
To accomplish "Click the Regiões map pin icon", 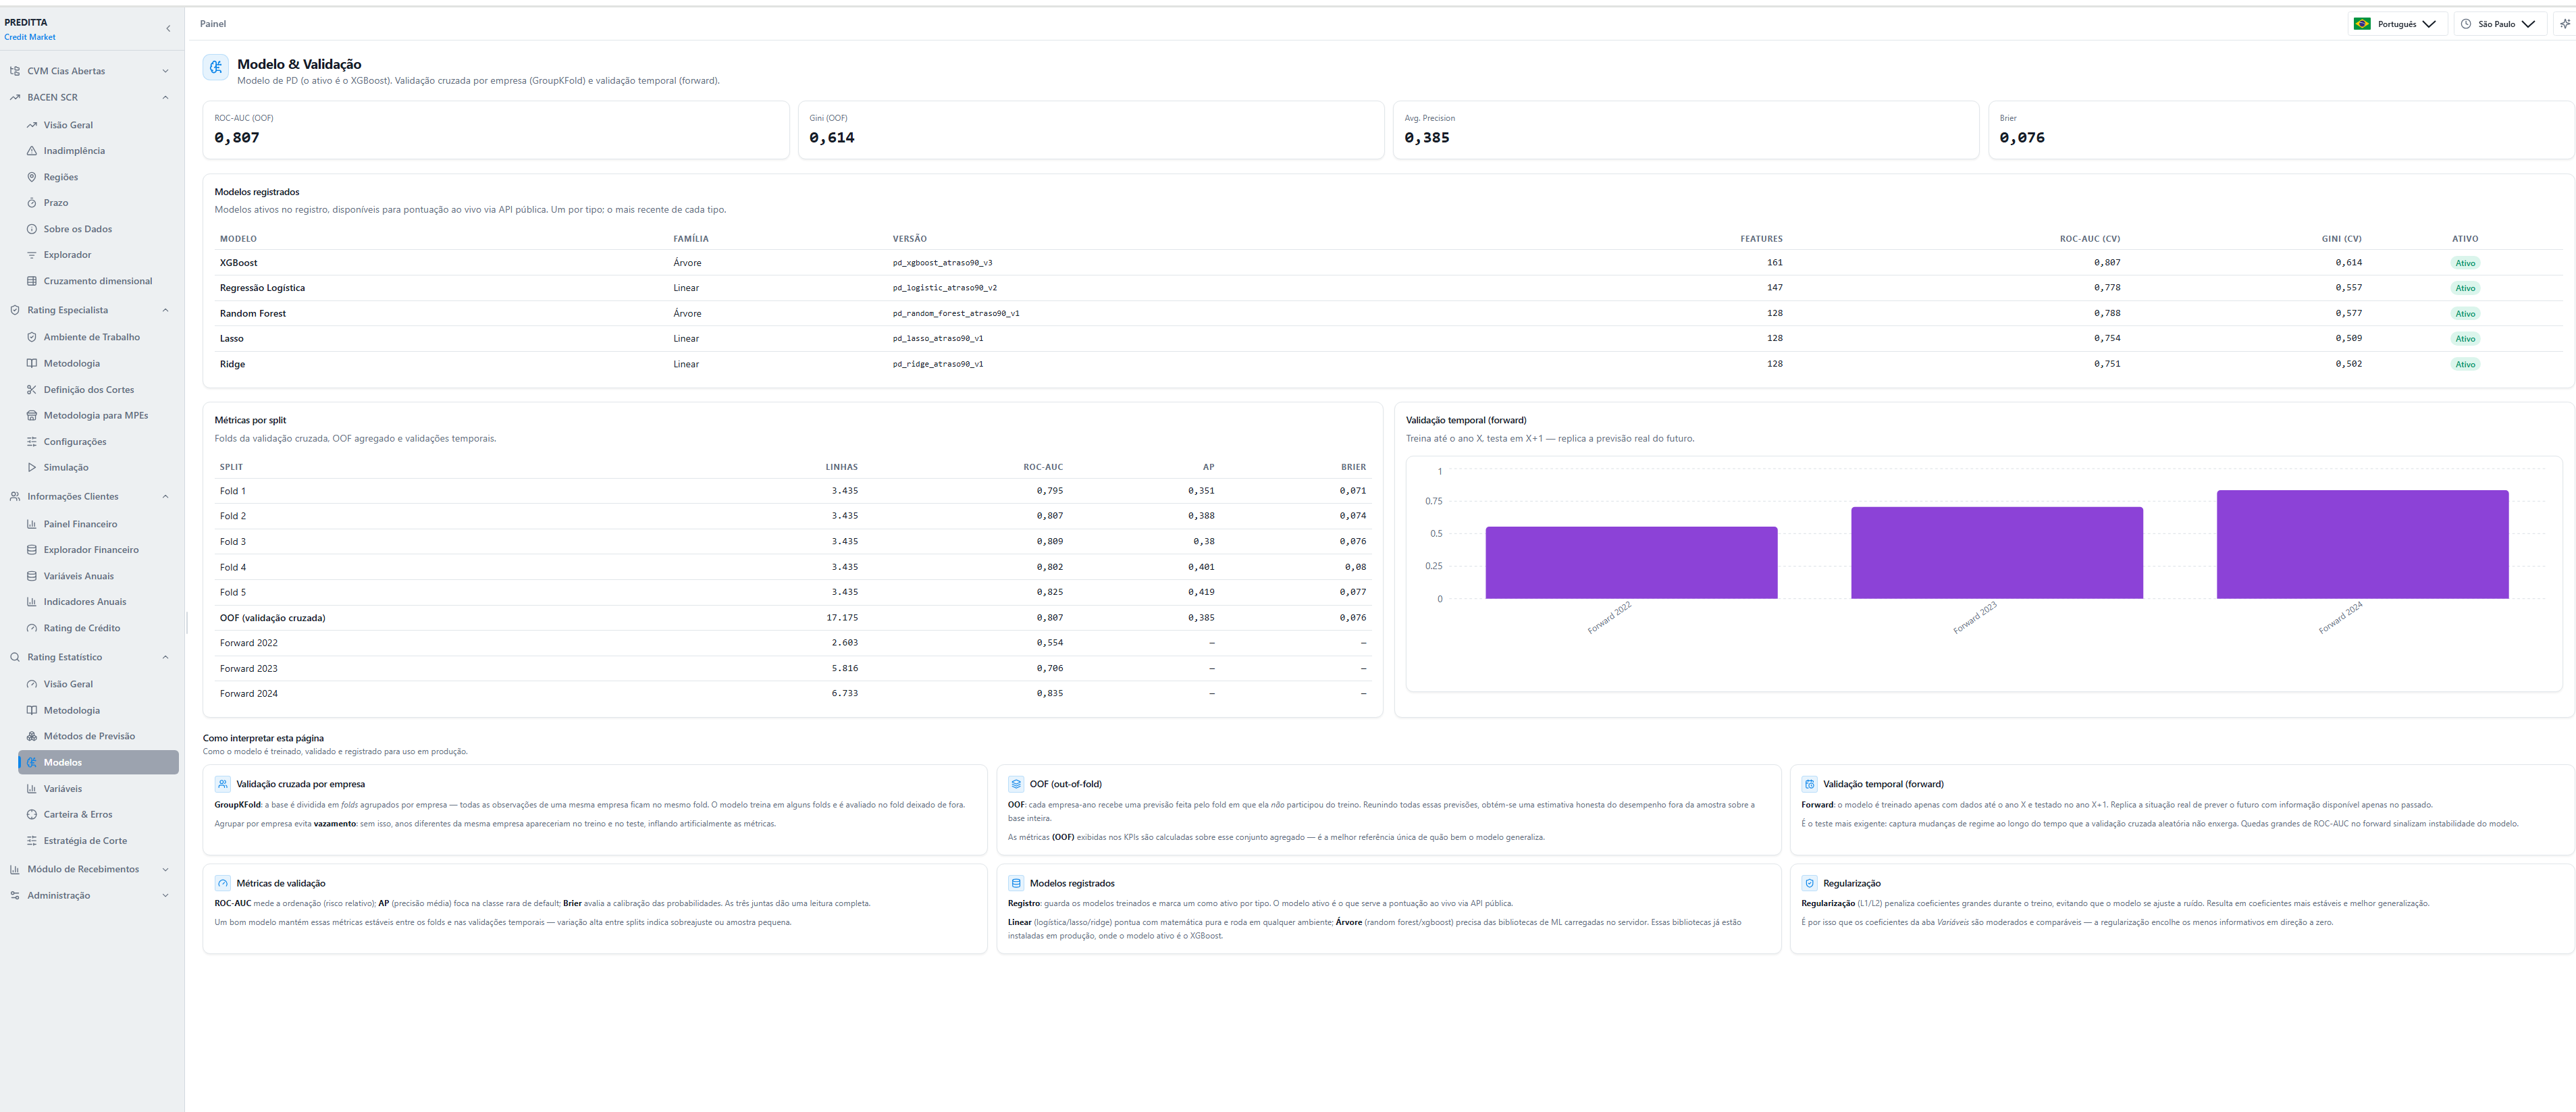I will pos(32,177).
